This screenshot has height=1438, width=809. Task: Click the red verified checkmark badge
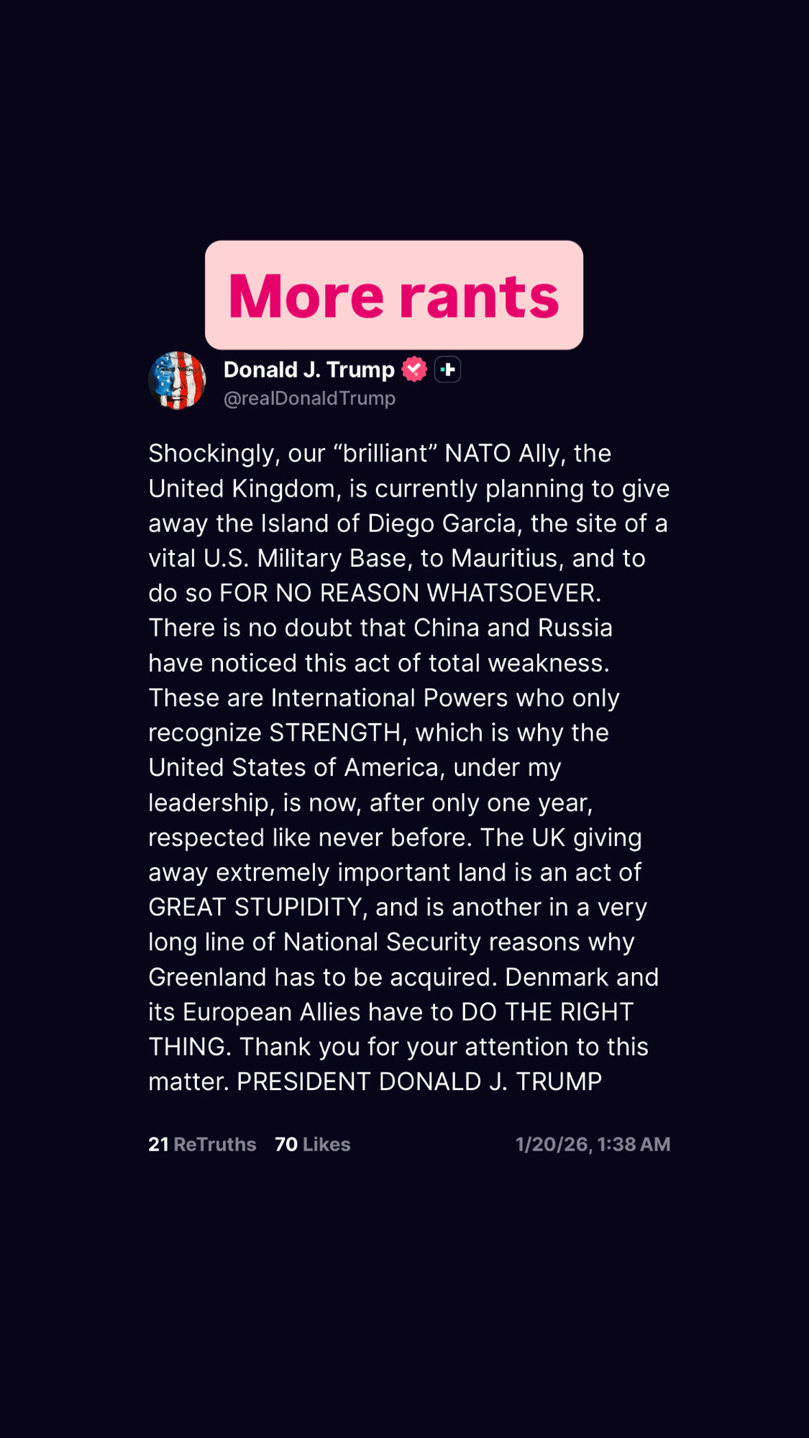pyautogui.click(x=414, y=370)
